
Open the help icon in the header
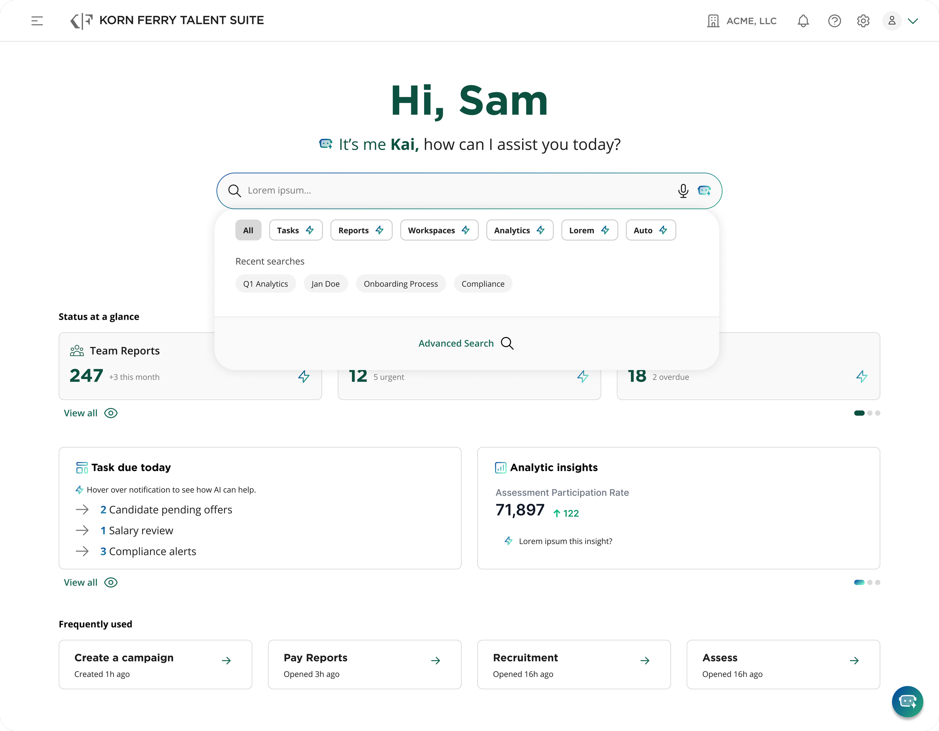pyautogui.click(x=835, y=21)
